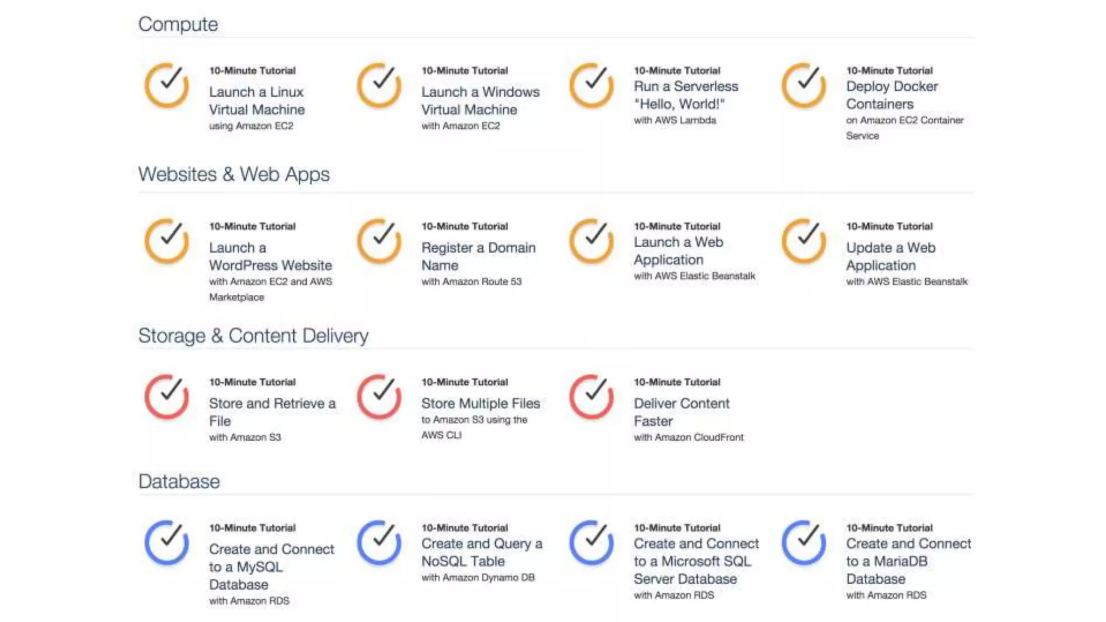Click the checkmark icon next to Run a Serverless Hello World
The image size is (1106, 622).
(591, 85)
